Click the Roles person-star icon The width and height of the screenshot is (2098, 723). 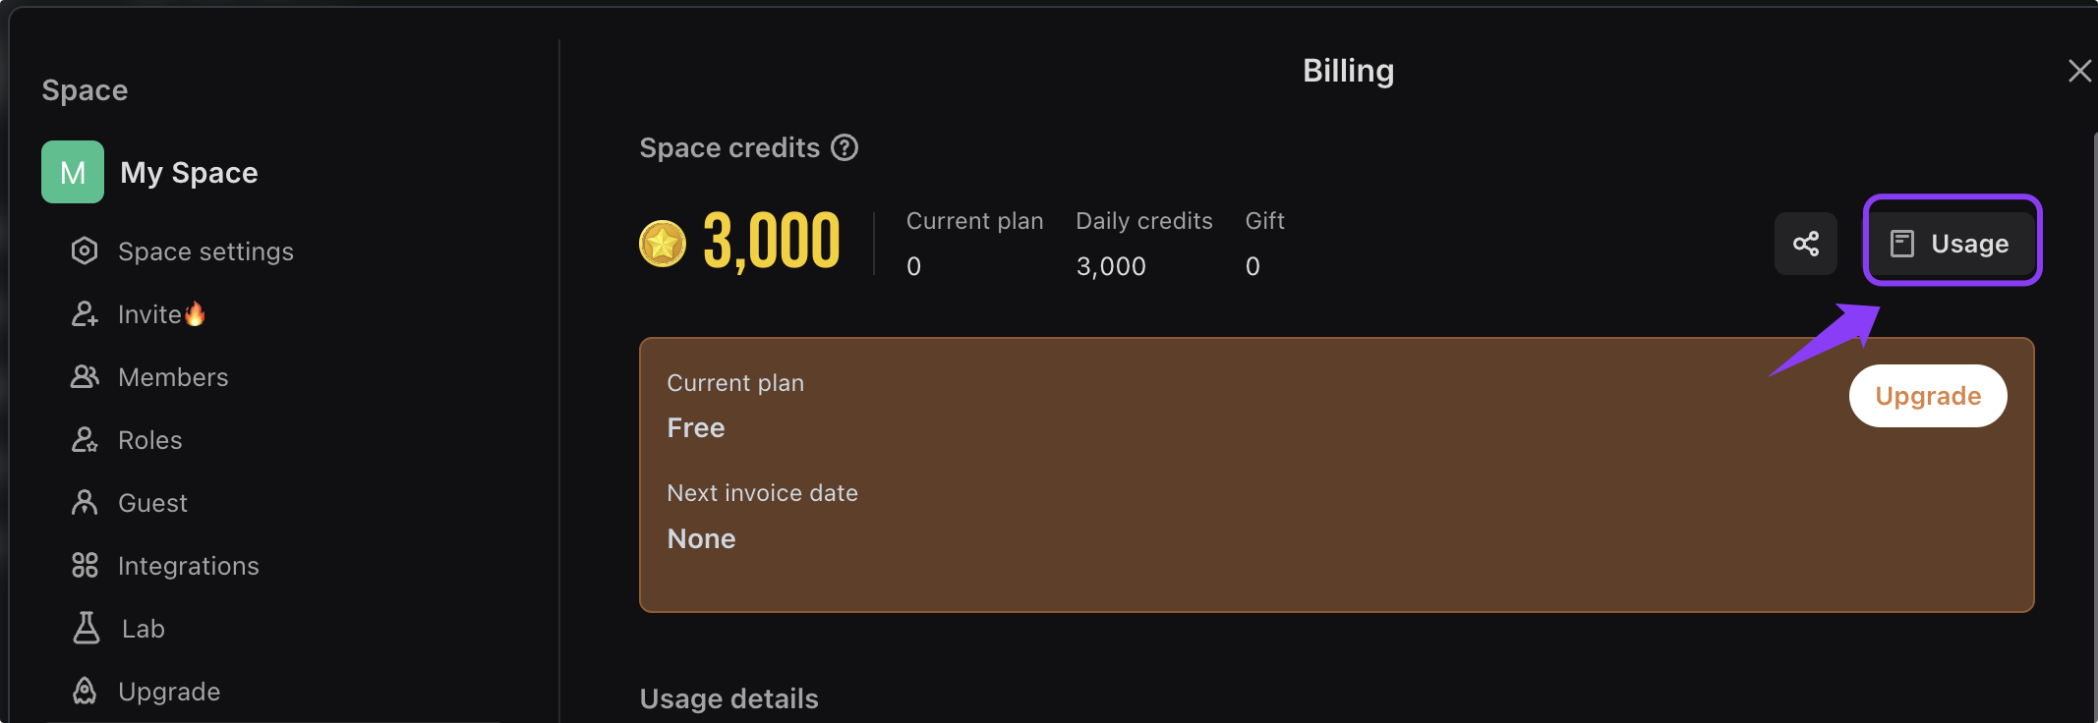coord(85,440)
